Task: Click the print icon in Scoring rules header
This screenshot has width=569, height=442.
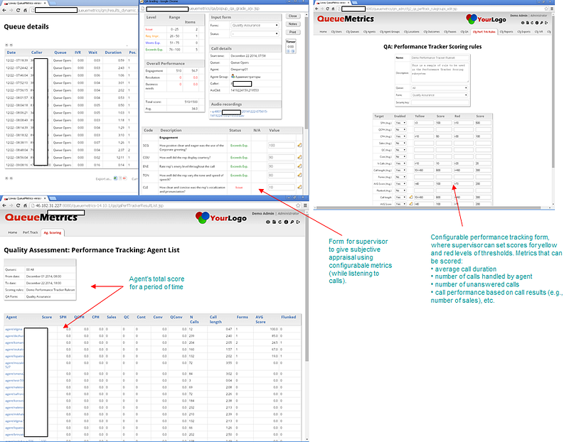Action: pos(523,23)
